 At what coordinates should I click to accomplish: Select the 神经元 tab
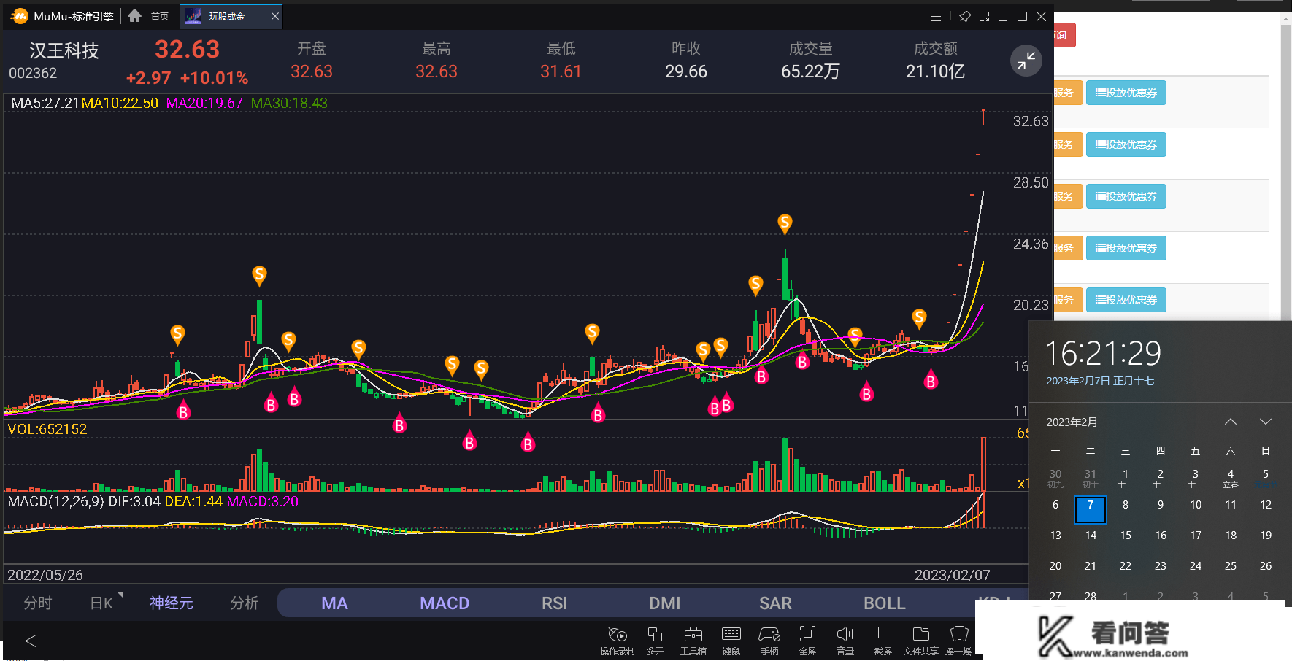tap(172, 603)
